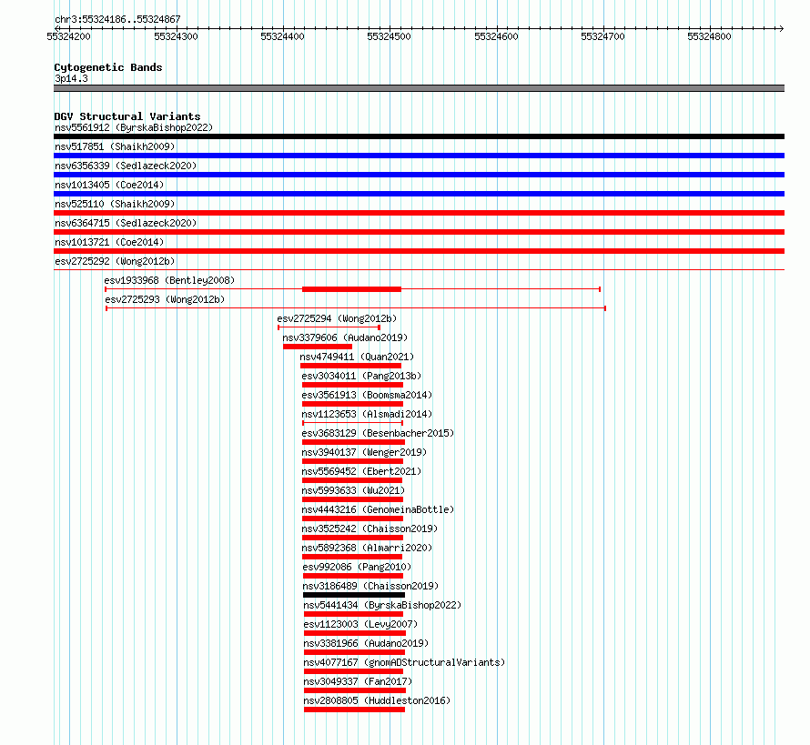The width and height of the screenshot is (810, 745).
Task: Open nsv3379606 (Audano2019) variant
Action: click(345, 337)
